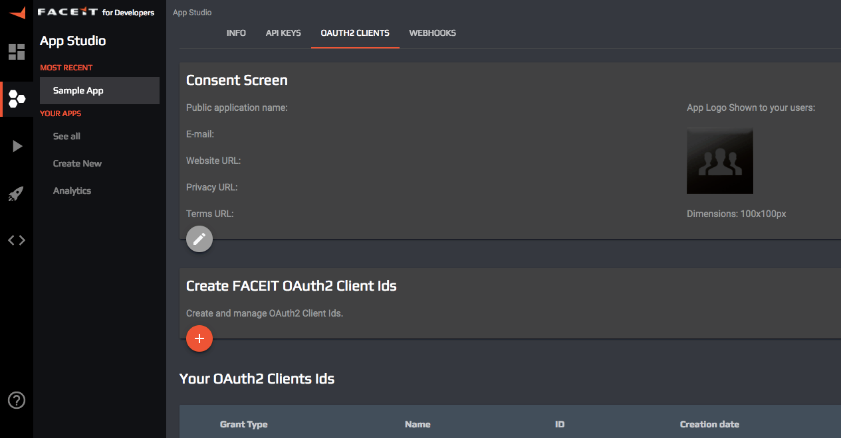Click the FACEIT orange logo icon
The image size is (841, 438).
pyautogui.click(x=17, y=13)
